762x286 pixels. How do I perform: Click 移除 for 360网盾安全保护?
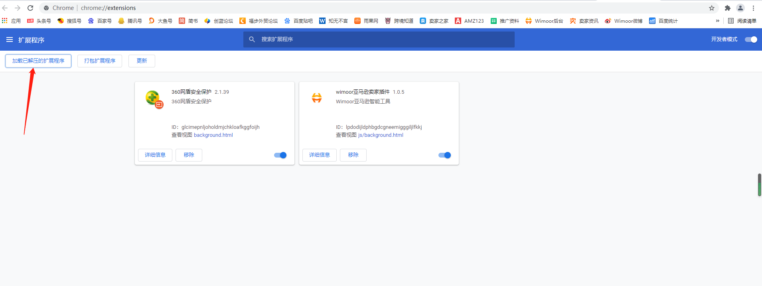(189, 155)
